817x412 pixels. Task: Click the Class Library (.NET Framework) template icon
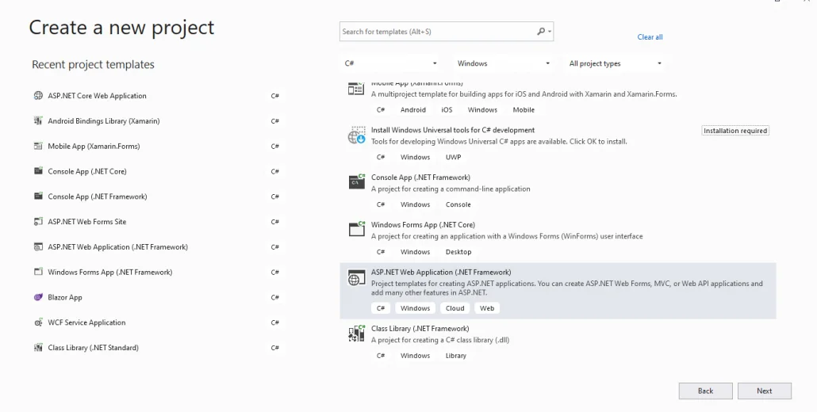357,333
